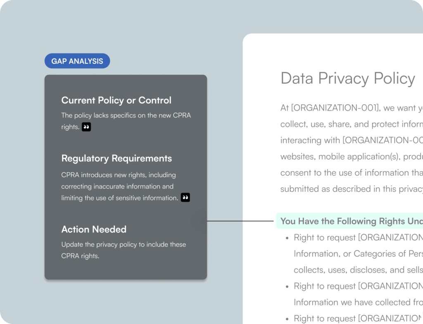
Task: Expand the Current Policy or Control section
Action: click(x=116, y=100)
